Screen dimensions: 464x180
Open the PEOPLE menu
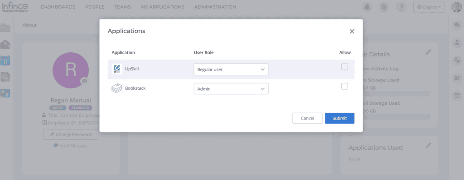coord(95,7)
